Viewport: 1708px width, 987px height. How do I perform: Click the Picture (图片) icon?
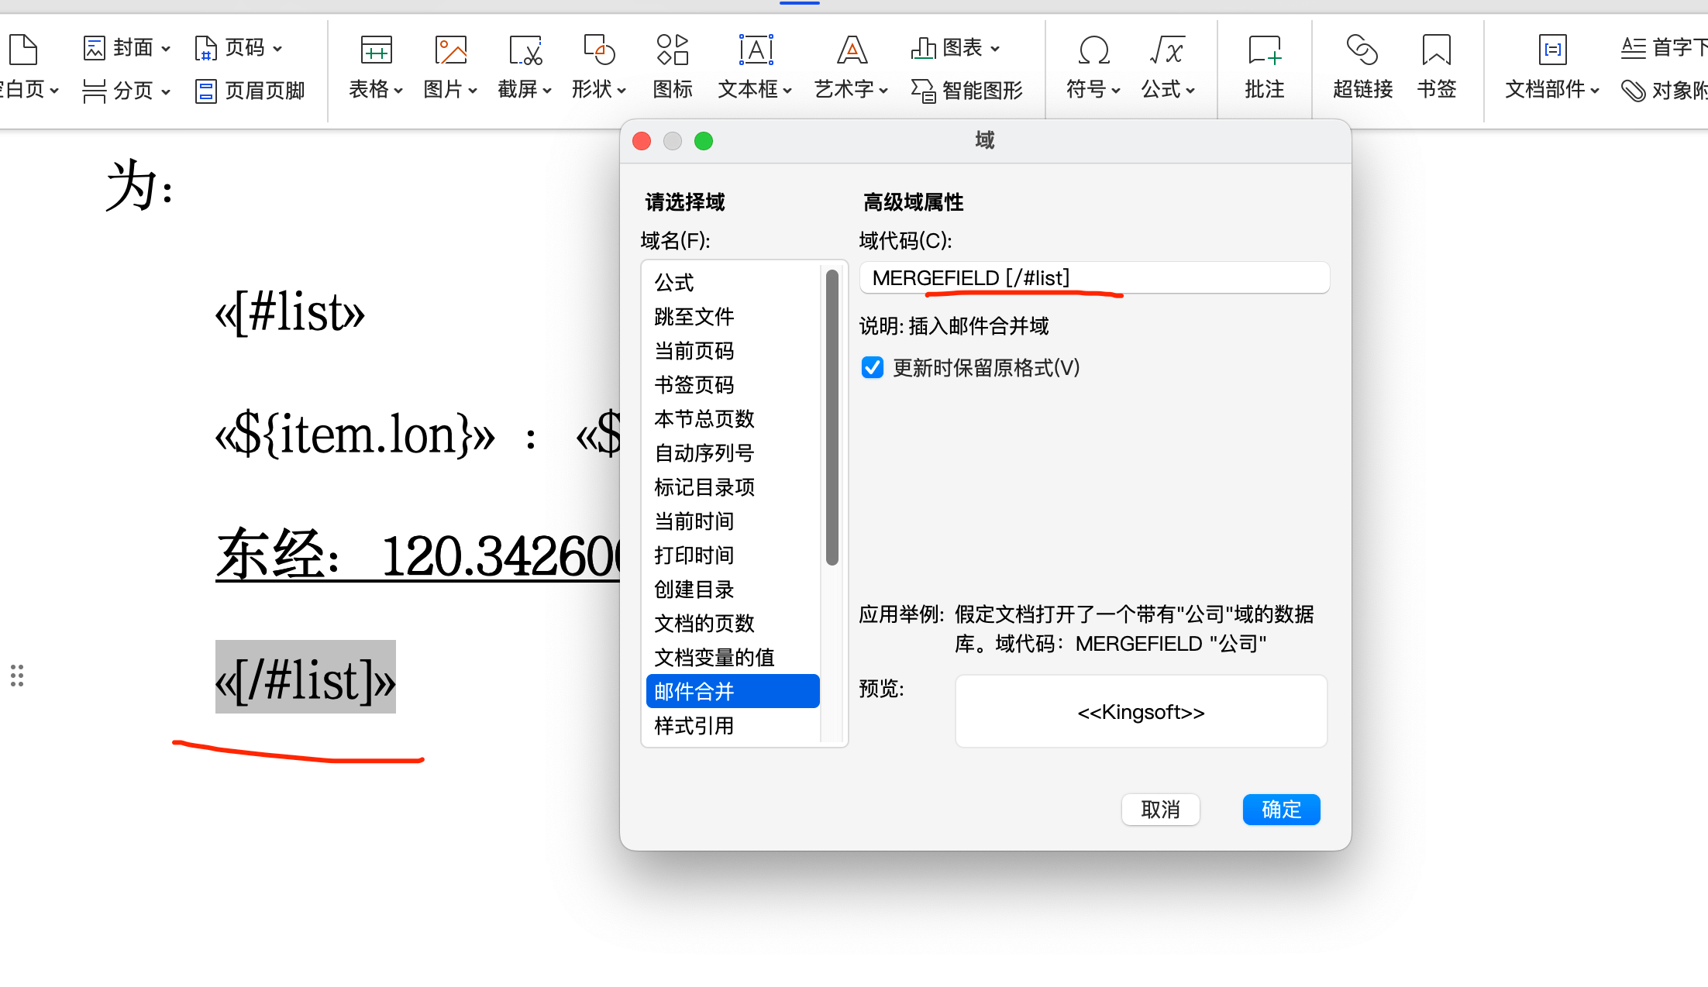pyautogui.click(x=450, y=51)
